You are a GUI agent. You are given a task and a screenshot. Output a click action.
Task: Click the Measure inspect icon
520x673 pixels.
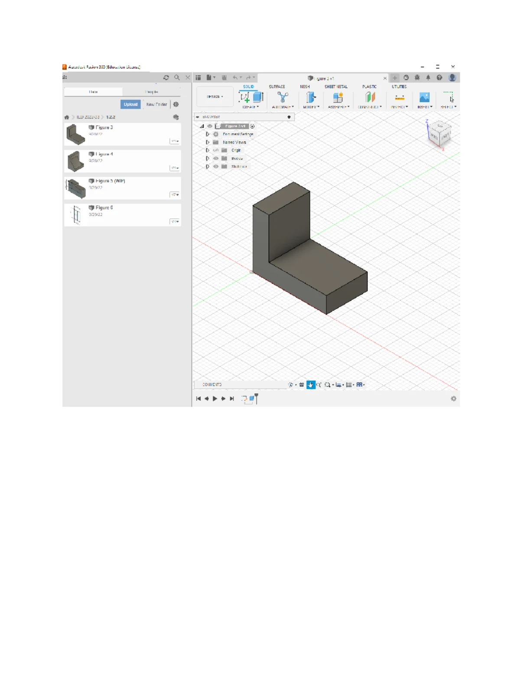click(399, 97)
